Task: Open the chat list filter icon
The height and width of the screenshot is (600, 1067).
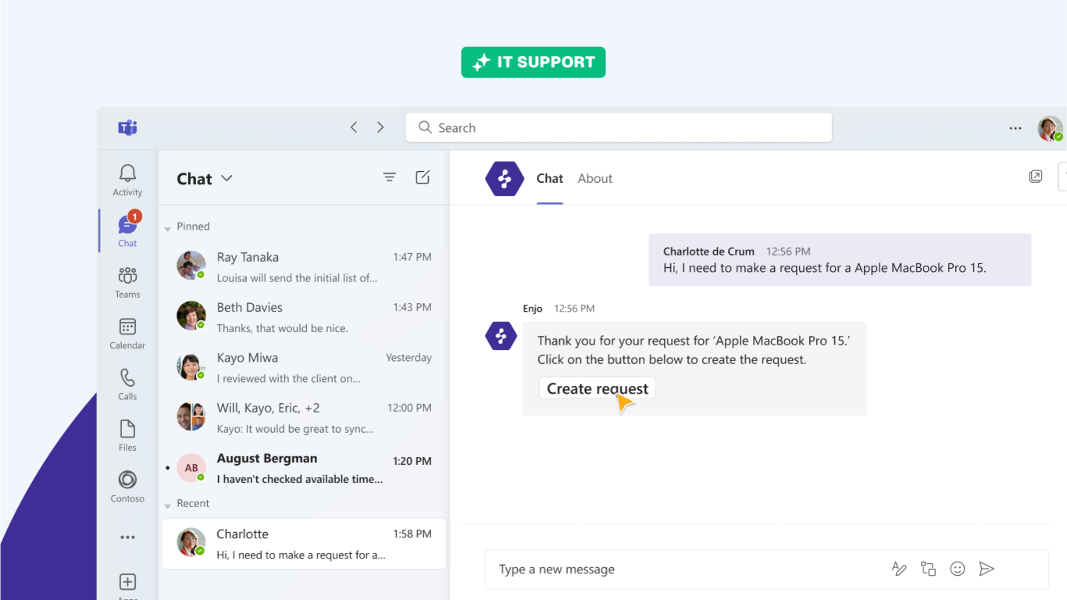Action: [390, 177]
